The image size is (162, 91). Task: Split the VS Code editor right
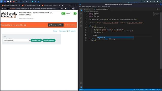157,9
